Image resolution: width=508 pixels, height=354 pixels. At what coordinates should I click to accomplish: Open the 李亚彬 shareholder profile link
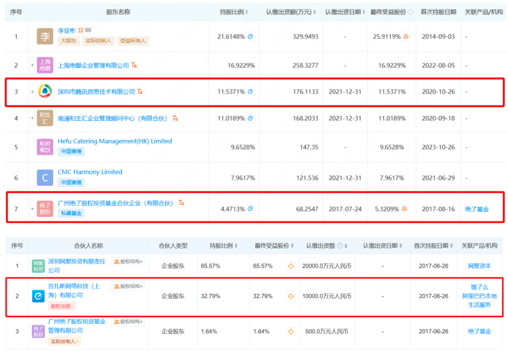66,30
